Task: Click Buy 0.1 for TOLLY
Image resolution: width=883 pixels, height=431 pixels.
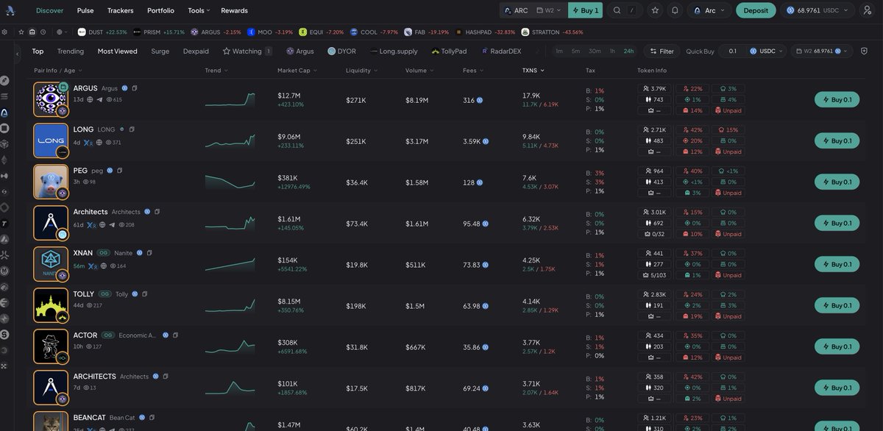Action: tap(837, 305)
